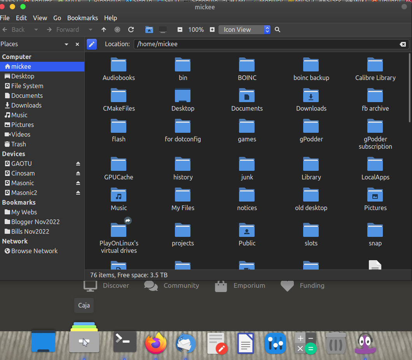Image resolution: width=412 pixels, height=360 pixels.
Task: Click the vertical scrollbar in file pane
Action: (x=409, y=88)
